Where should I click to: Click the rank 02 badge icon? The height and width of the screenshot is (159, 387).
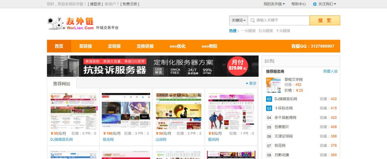tap(269, 99)
